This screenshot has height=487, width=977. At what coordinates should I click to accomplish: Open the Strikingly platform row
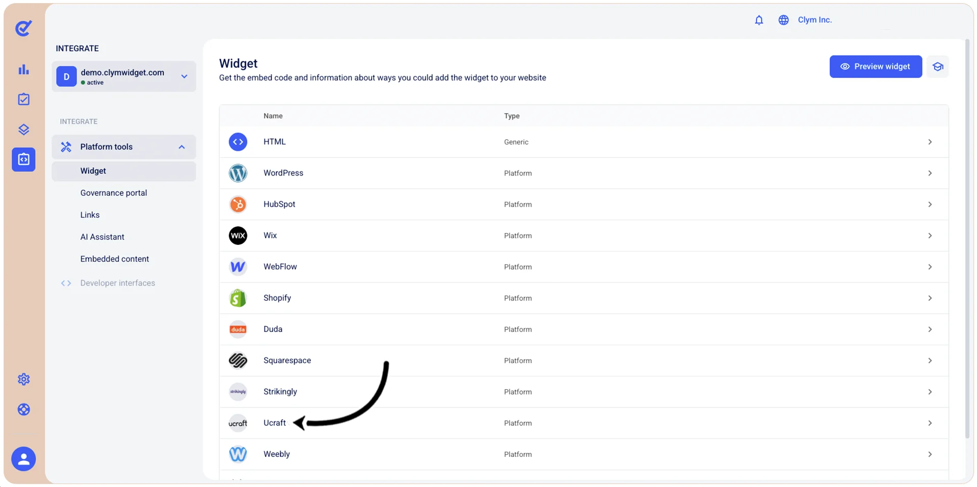[x=584, y=392]
